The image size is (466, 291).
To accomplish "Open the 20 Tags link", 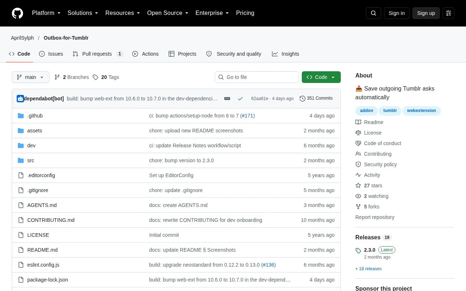I will click(x=106, y=77).
